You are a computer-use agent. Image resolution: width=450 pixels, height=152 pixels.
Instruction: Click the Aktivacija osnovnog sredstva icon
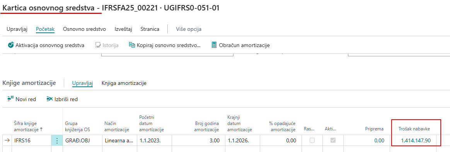click(11, 45)
